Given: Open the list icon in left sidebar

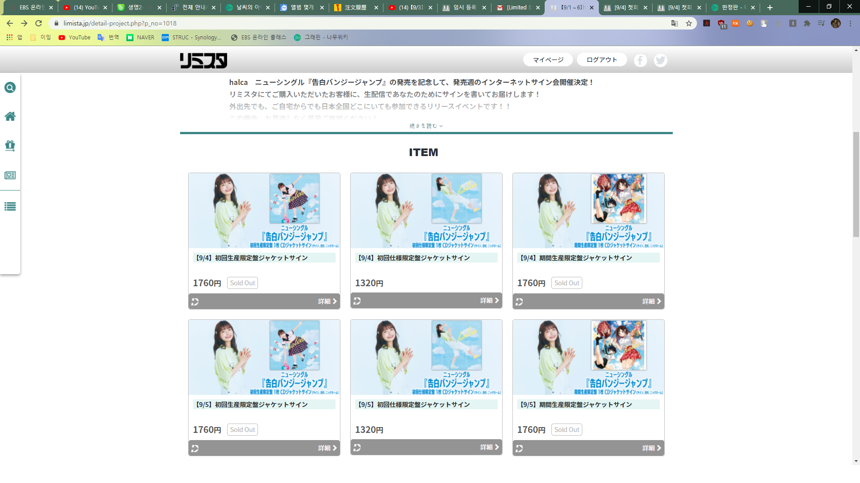Looking at the screenshot, I should click(10, 207).
